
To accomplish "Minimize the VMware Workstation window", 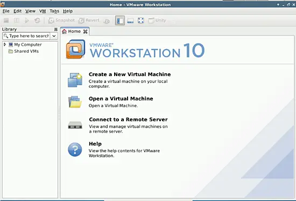I will point(283,5).
